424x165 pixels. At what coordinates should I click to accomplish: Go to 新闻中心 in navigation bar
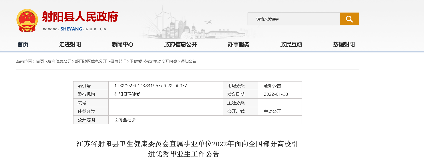(122, 44)
